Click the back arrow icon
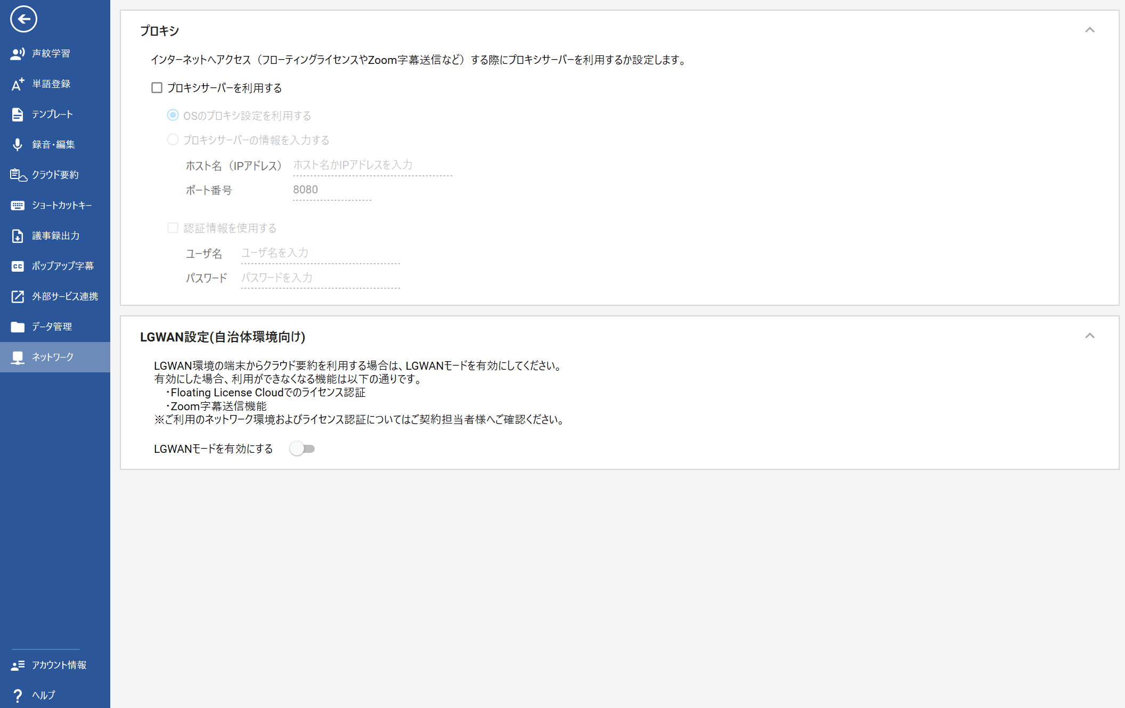The height and width of the screenshot is (708, 1125). [23, 19]
